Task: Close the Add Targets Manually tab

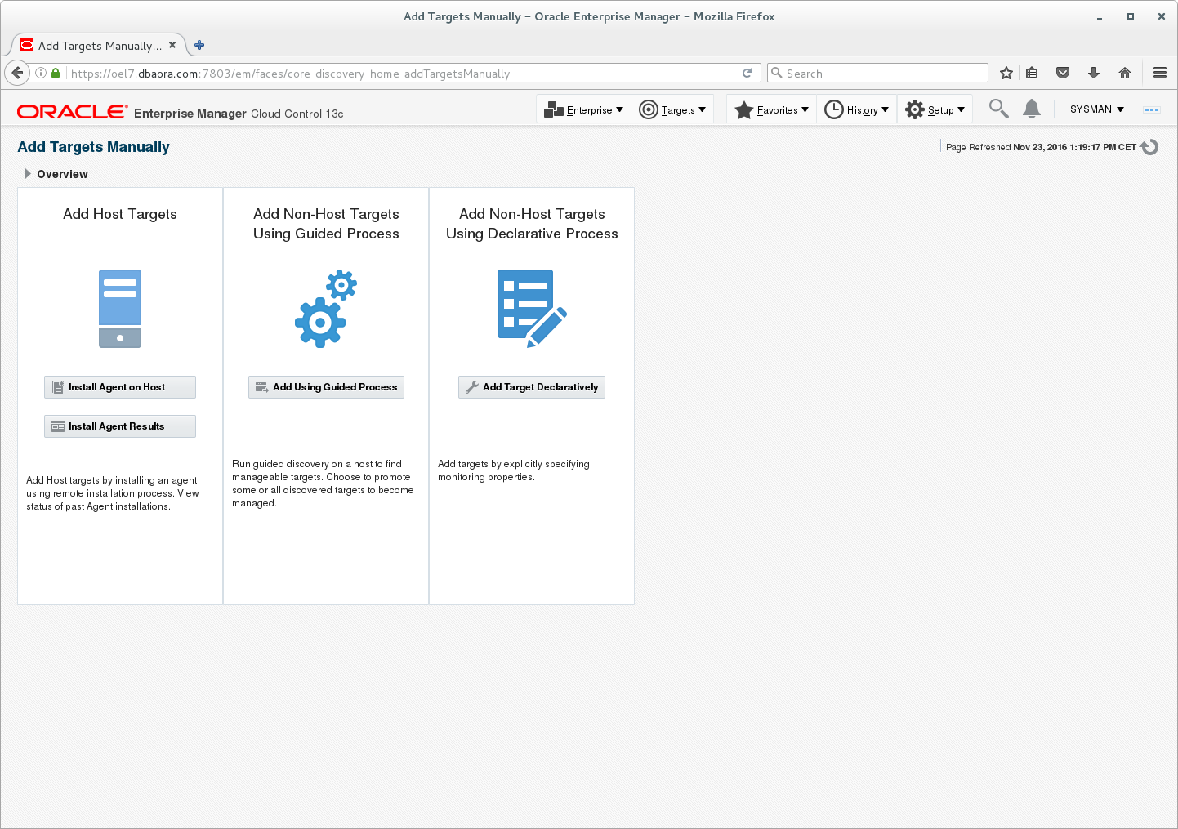Action: pos(172,45)
